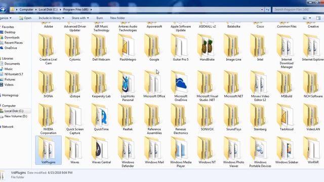
Task: Open the Music library in sidebar
Action: coord(9,69)
